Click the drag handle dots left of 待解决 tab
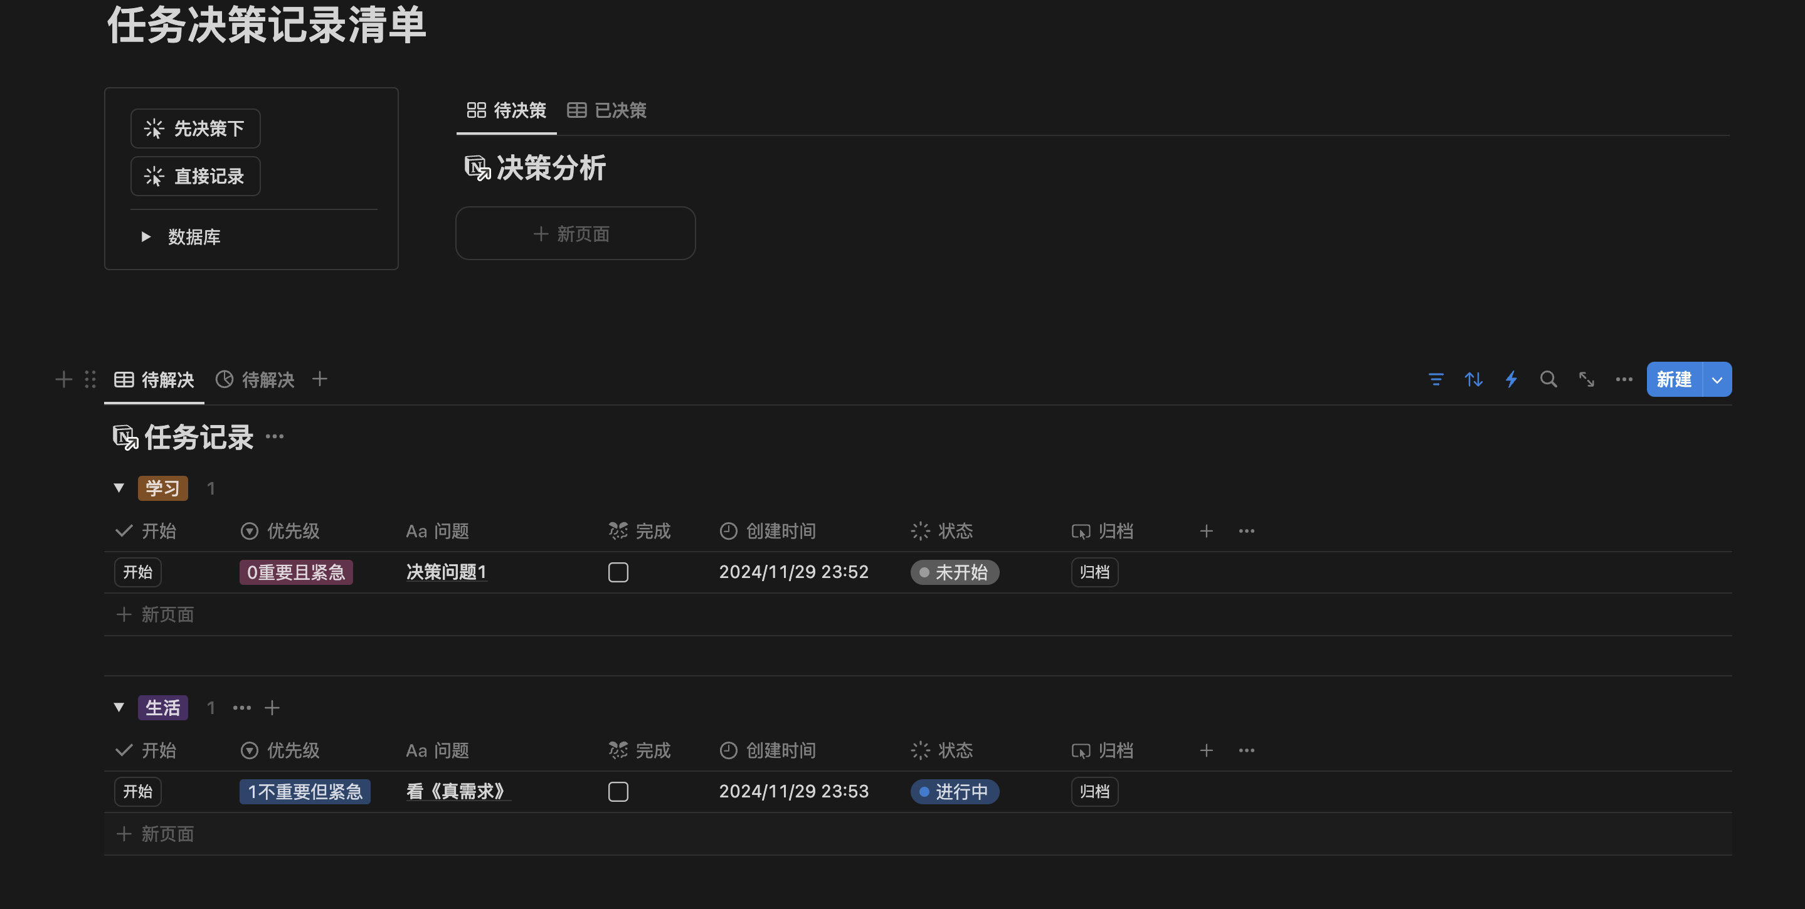 pyautogui.click(x=90, y=379)
